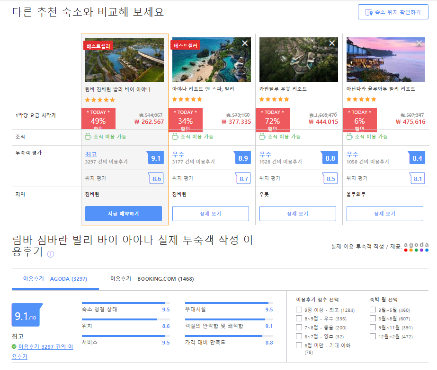Check 12월~2월 (472) month filter
The height and width of the screenshot is (370, 437).
[373, 336]
